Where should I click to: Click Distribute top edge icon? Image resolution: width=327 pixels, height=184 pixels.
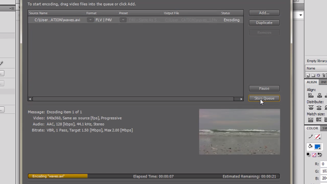(x=311, y=107)
